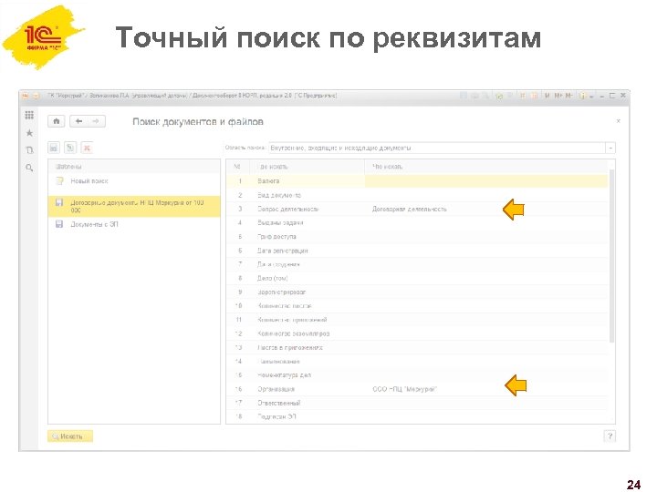657x492 pixels.
Task: Click the copy template toolbar icon
Action: coord(70,148)
